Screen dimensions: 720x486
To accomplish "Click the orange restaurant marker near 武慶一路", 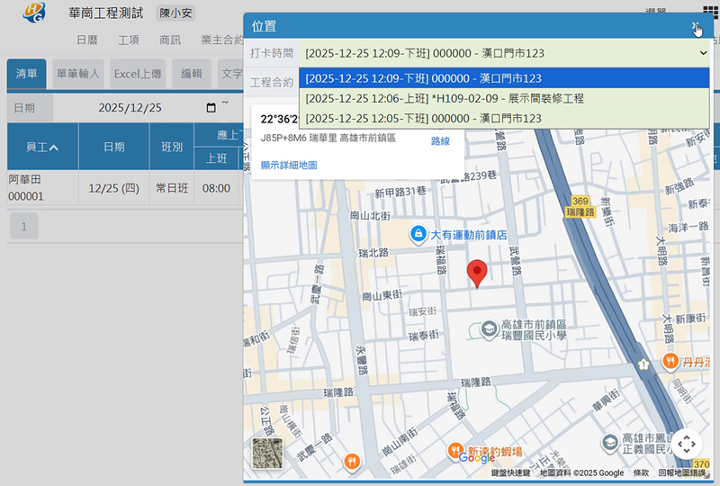I will 352,461.
